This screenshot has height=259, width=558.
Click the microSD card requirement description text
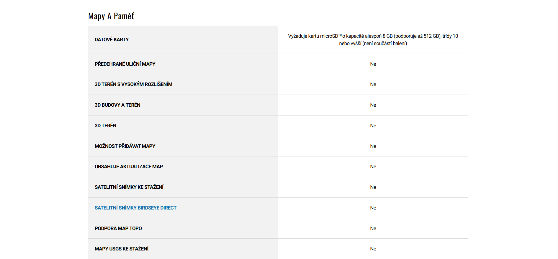[373, 40]
